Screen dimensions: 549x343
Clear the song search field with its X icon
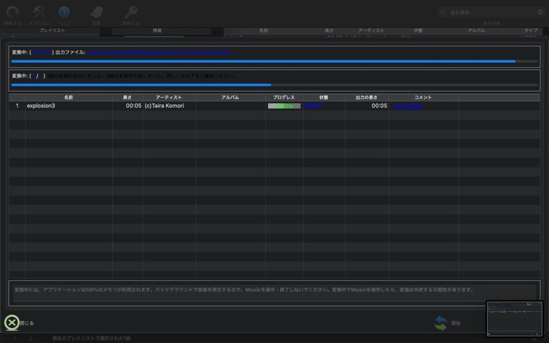[540, 12]
